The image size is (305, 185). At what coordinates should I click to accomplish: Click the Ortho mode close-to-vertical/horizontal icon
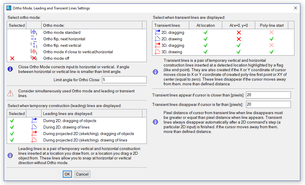(34, 52)
